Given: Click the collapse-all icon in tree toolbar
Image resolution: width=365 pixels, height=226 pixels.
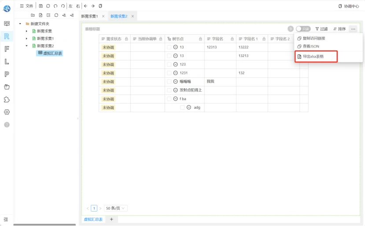Looking at the screenshot, I should click(x=64, y=15).
